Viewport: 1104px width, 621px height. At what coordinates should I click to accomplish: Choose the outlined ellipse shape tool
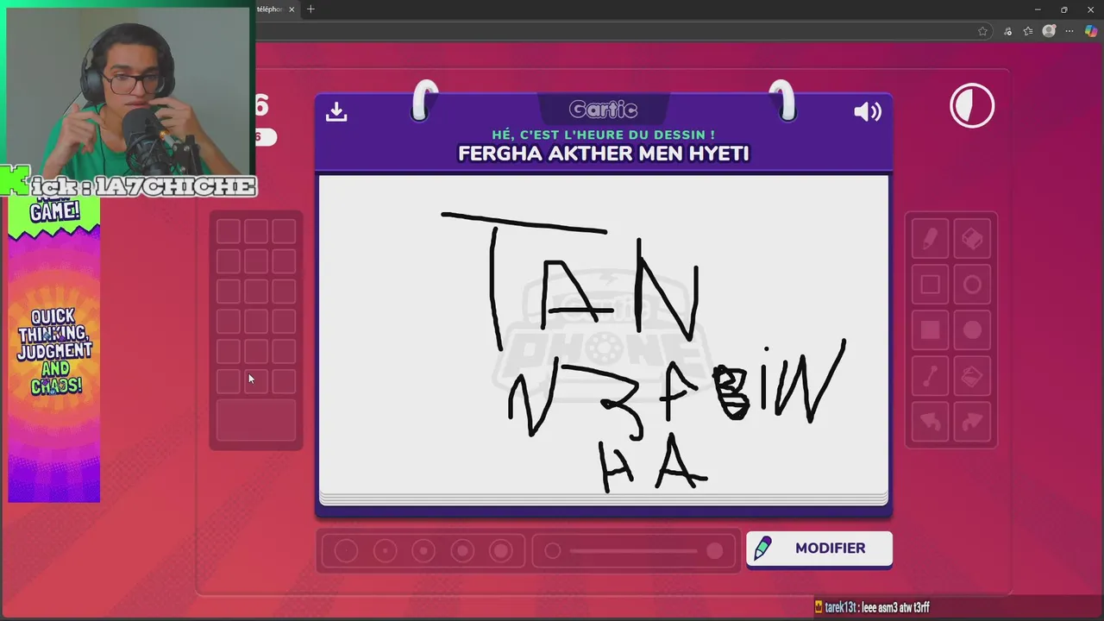click(972, 285)
